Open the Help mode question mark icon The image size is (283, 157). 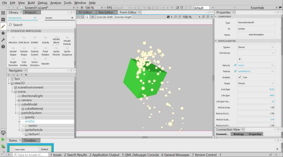pos(3,47)
